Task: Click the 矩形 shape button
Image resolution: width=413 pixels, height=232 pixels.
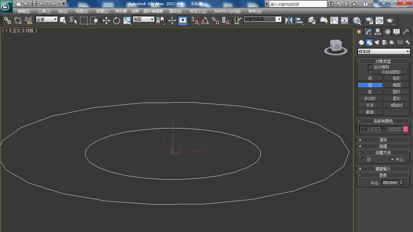Action: point(397,78)
